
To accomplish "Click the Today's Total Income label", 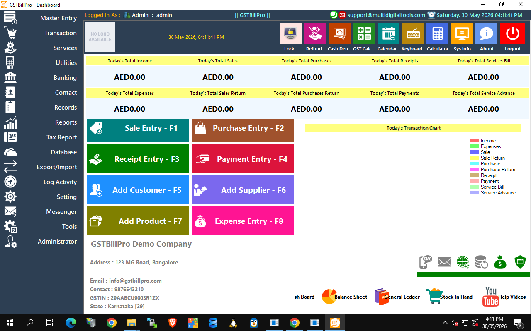I will point(130,61).
